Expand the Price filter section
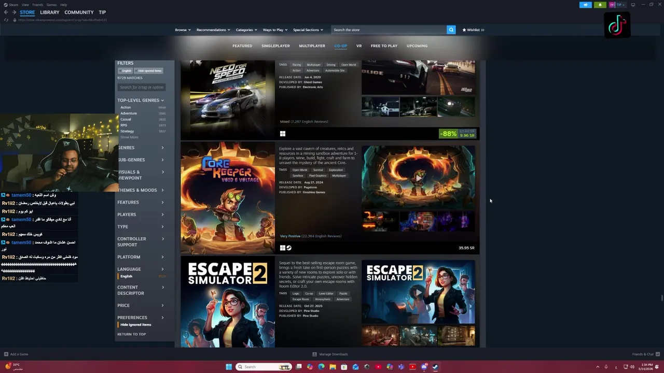Screen dimensions: 664x373 click(141, 305)
